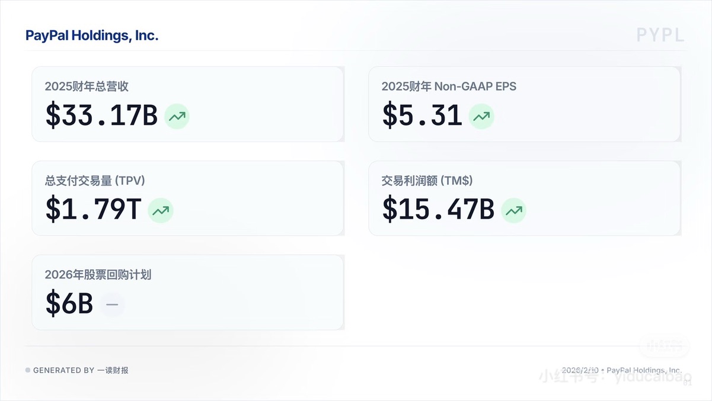Click the trend icon next to $15.47B

pos(513,210)
